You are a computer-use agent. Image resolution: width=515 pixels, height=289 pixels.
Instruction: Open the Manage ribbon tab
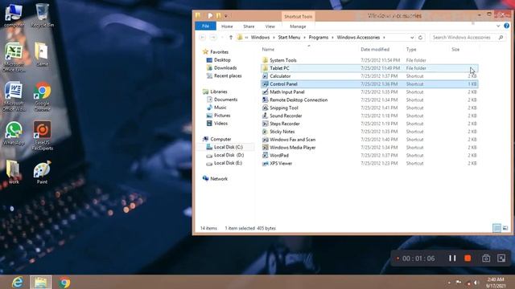pyautogui.click(x=298, y=26)
